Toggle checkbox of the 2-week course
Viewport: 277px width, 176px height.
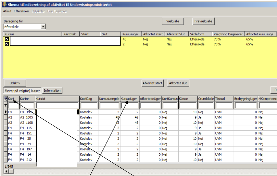[x=7, y=44]
